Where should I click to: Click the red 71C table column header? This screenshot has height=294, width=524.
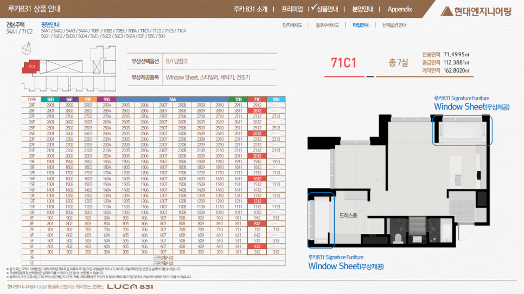(x=257, y=100)
